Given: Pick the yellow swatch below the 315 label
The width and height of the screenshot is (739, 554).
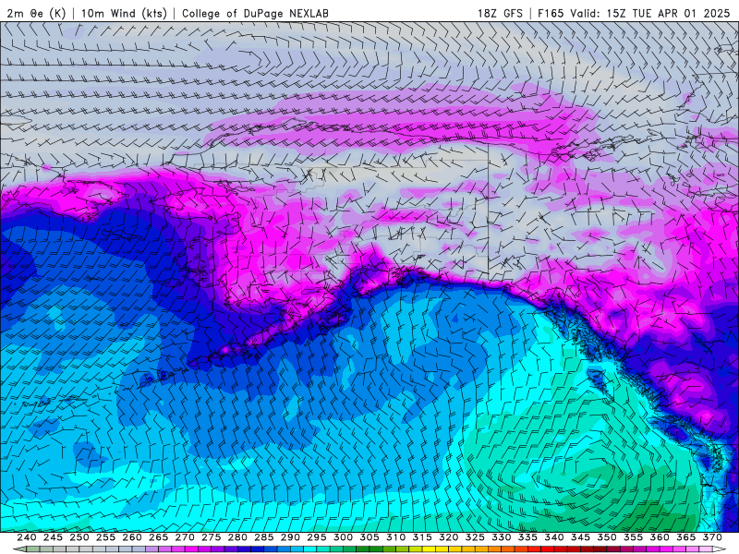Looking at the screenshot, I should 428,549.
